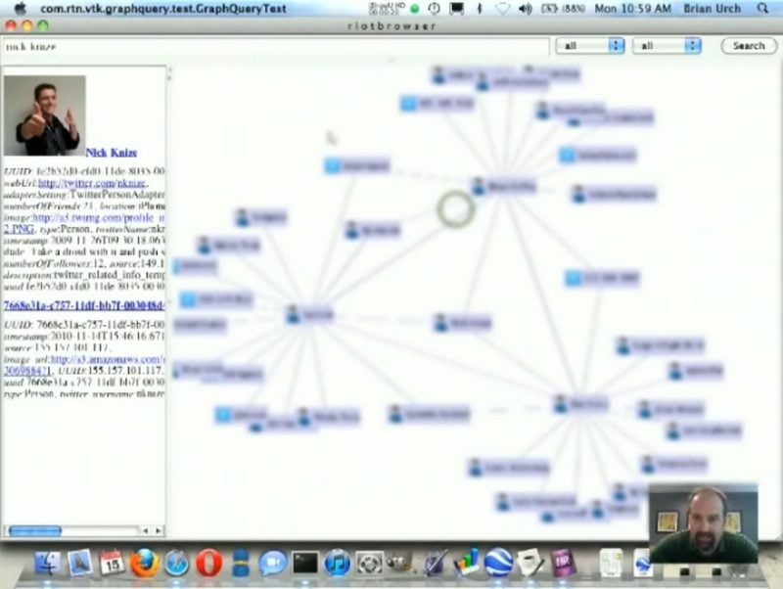Open iTunes from the dock

[338, 563]
